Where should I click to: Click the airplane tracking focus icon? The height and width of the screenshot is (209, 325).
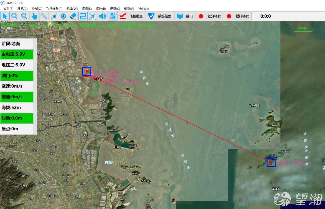coord(93,16)
